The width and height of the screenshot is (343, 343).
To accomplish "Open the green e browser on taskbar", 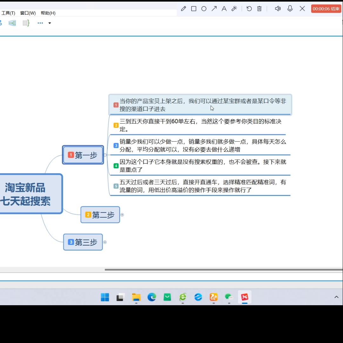I will [183, 297].
